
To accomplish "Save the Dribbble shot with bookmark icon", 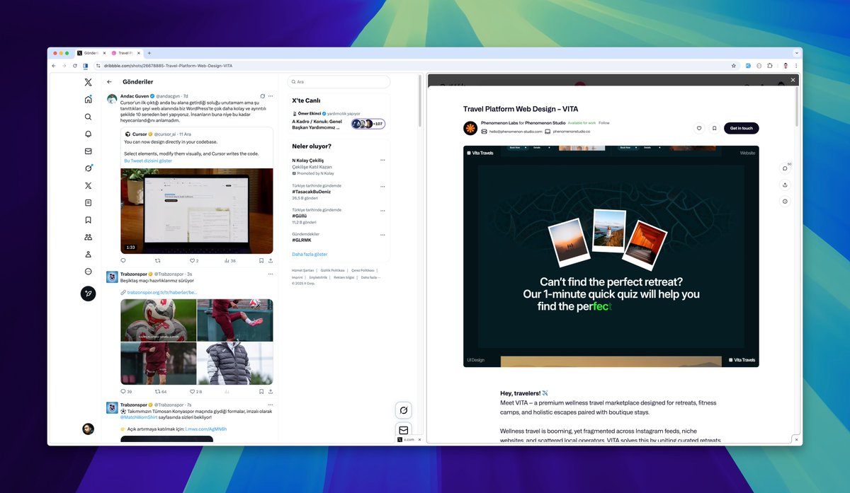I will point(715,128).
